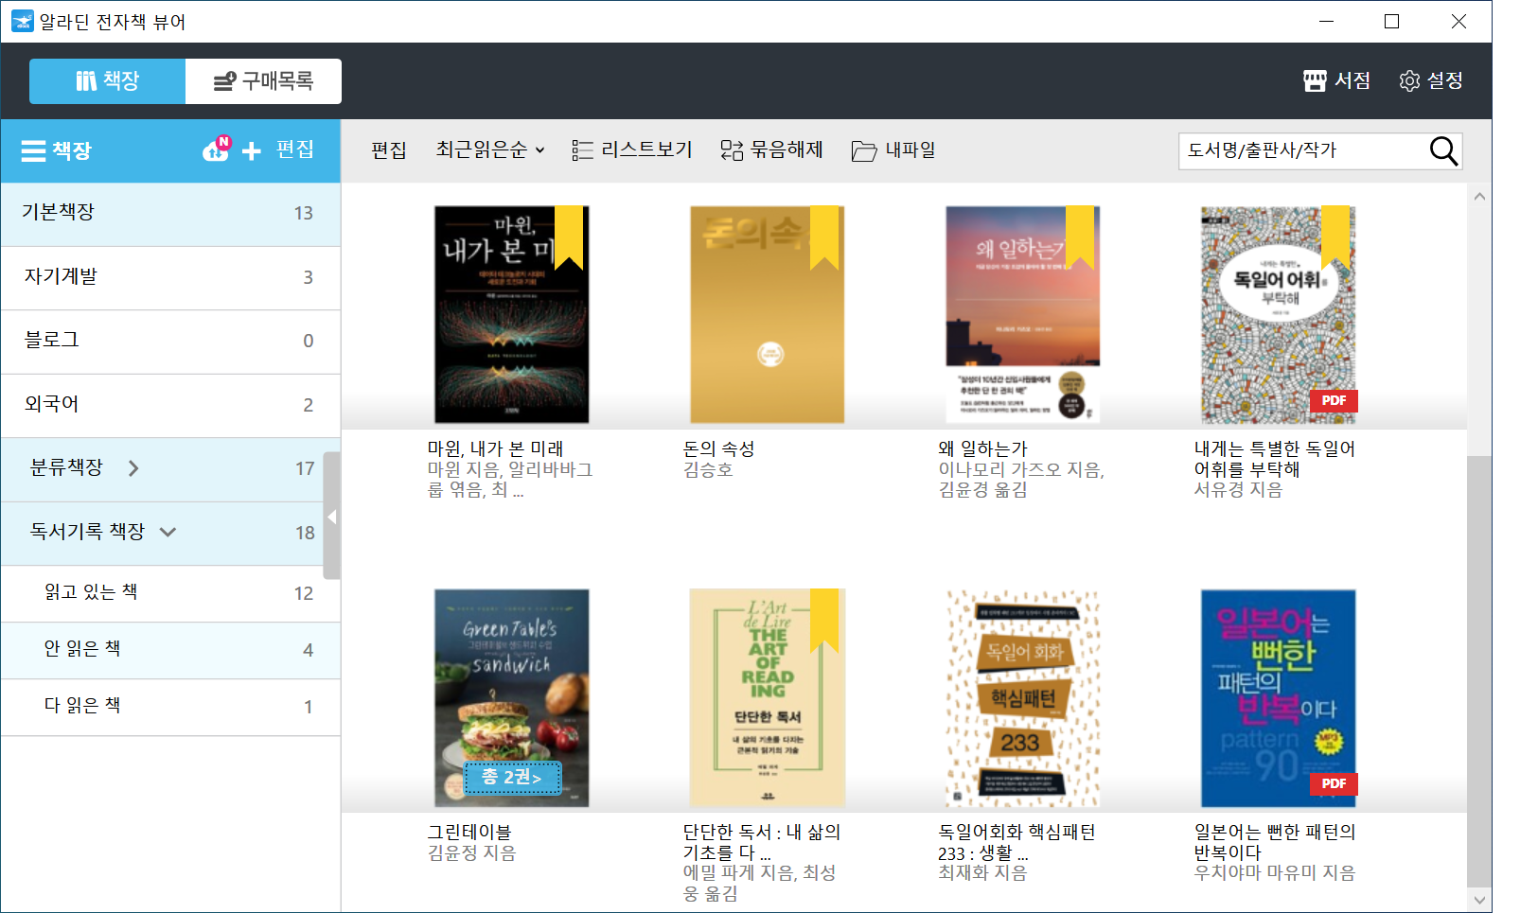The image size is (1538, 913).
Task: Click 편집 in the main toolbar
Action: 388,149
